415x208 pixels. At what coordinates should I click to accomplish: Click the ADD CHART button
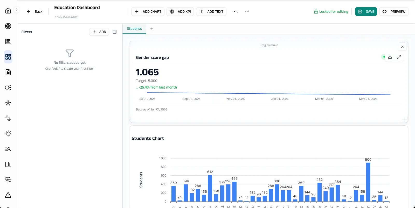148,11
